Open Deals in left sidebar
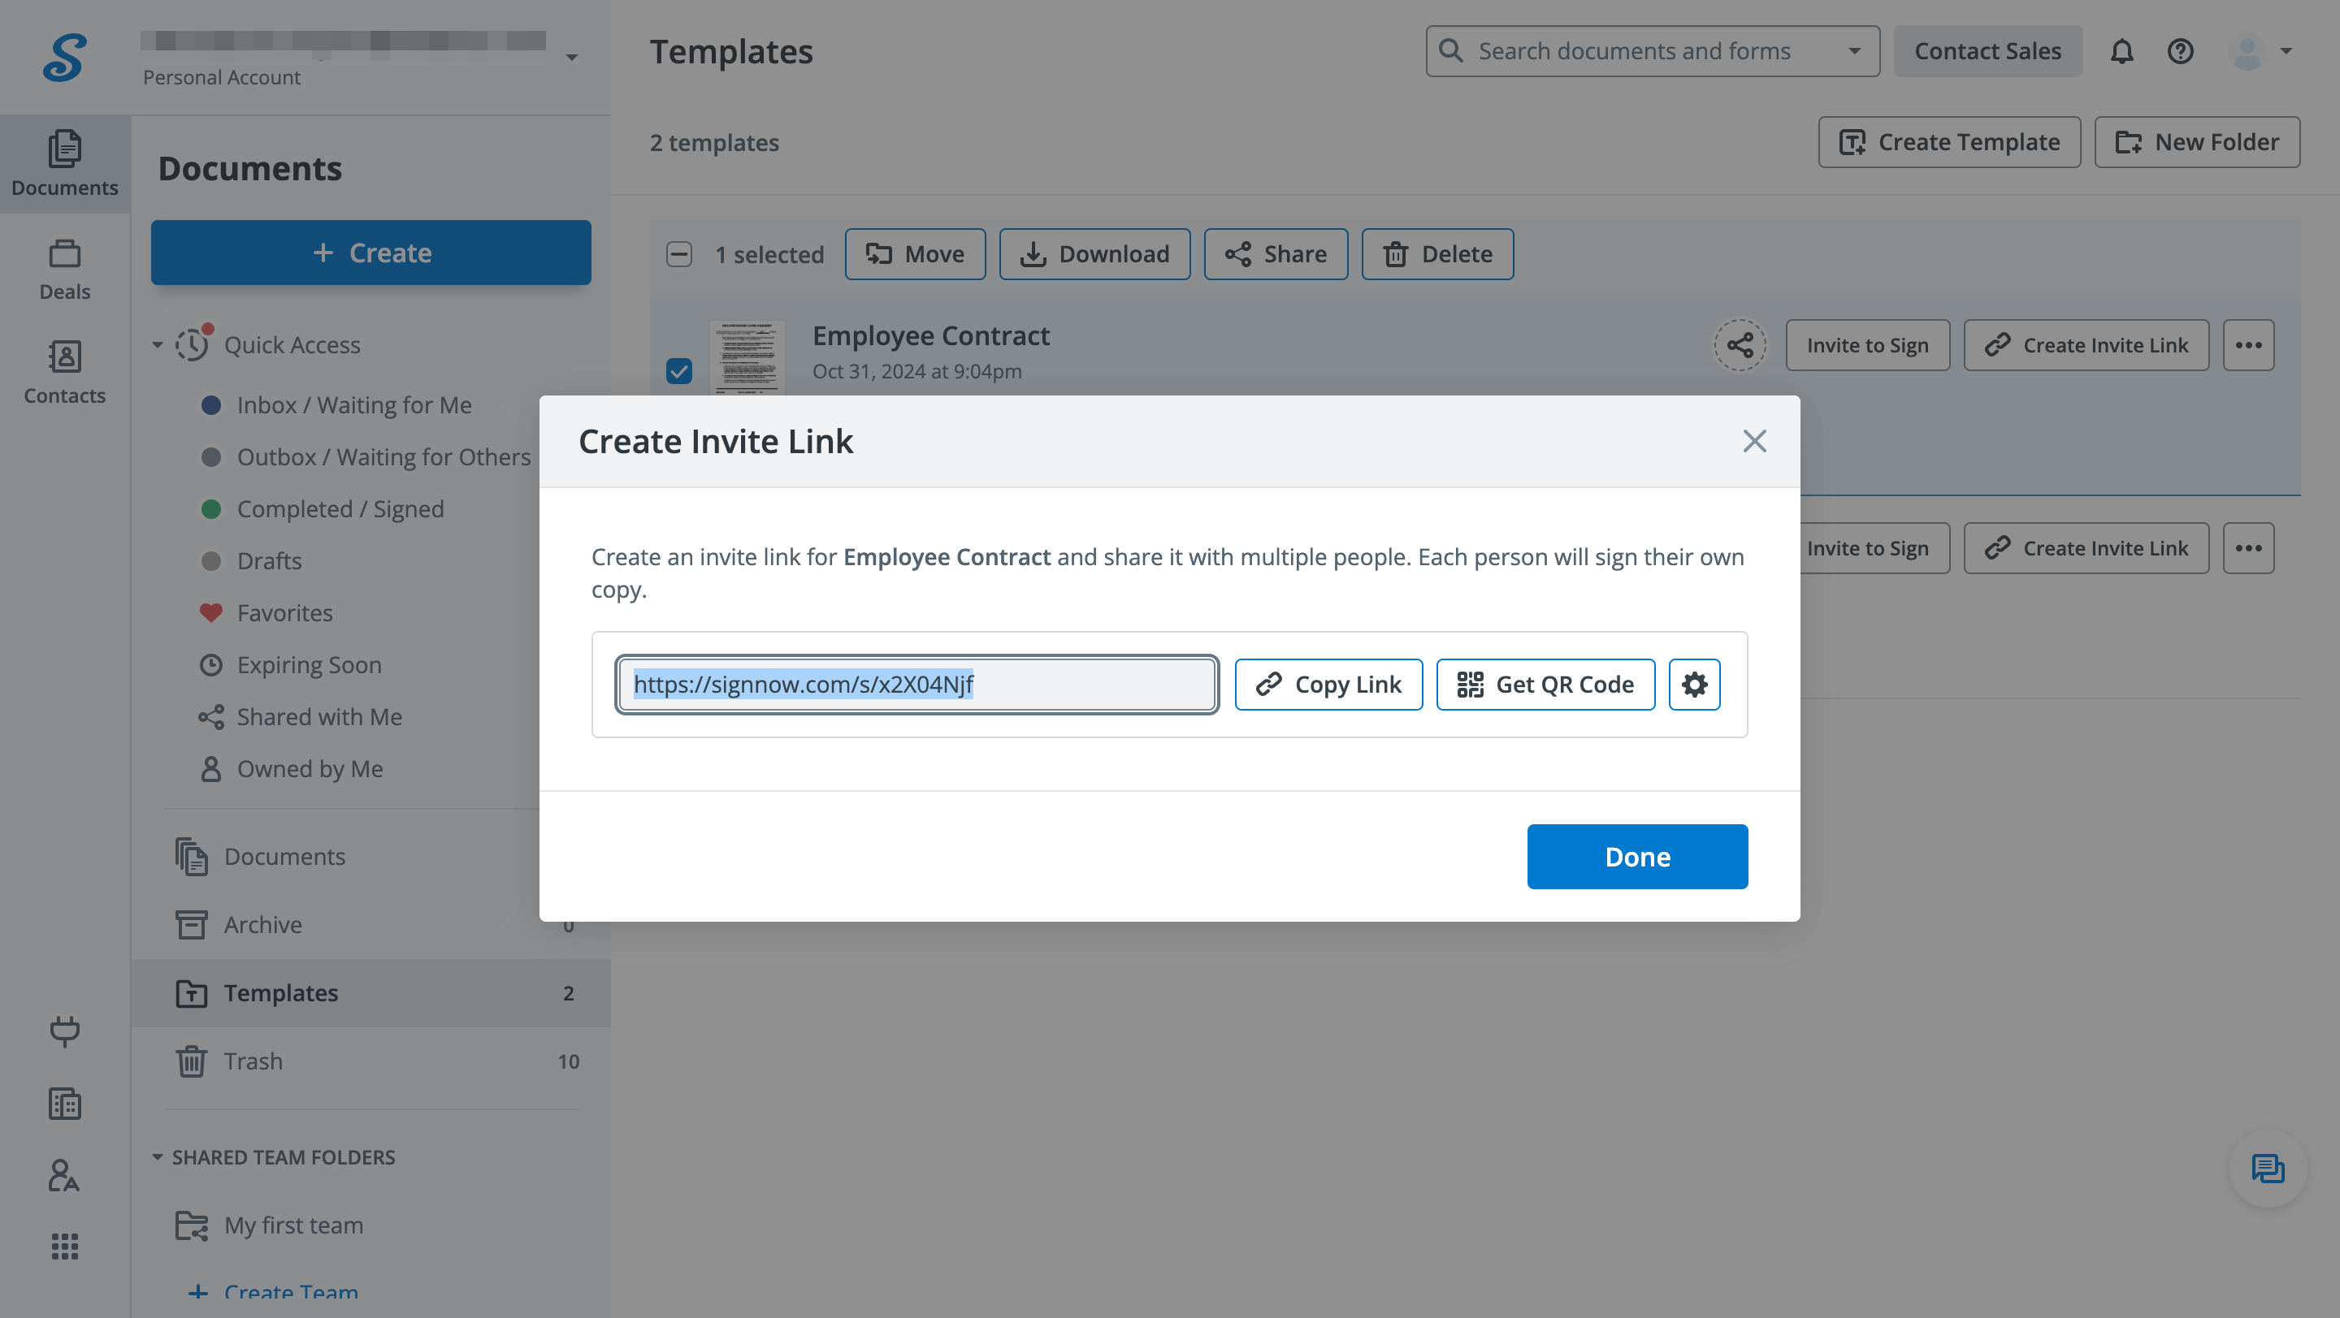2340x1318 pixels. point(64,270)
